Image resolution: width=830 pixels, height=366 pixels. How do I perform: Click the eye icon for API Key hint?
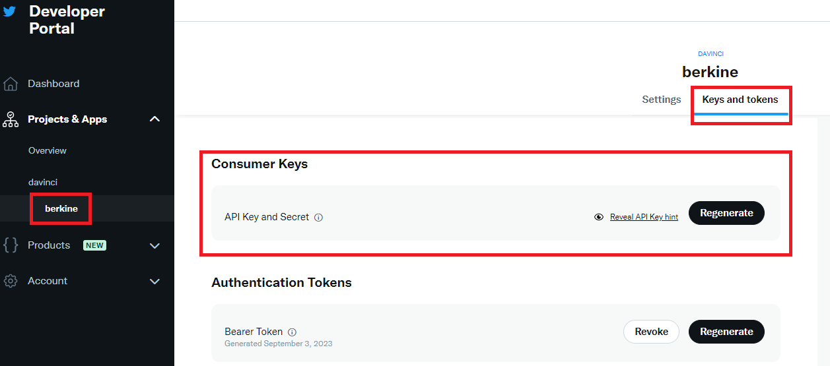pos(599,217)
